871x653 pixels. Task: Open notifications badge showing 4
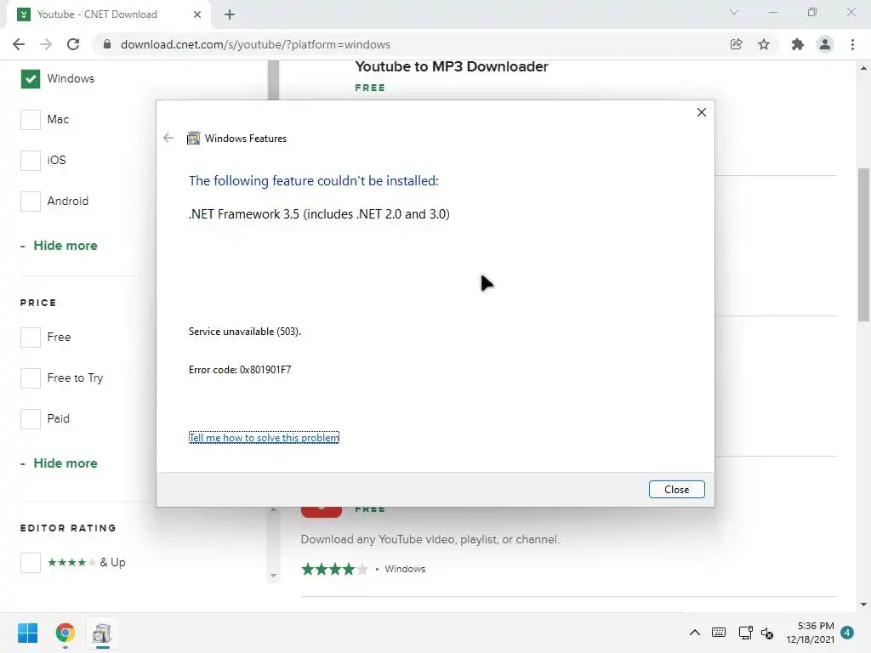pos(847,633)
